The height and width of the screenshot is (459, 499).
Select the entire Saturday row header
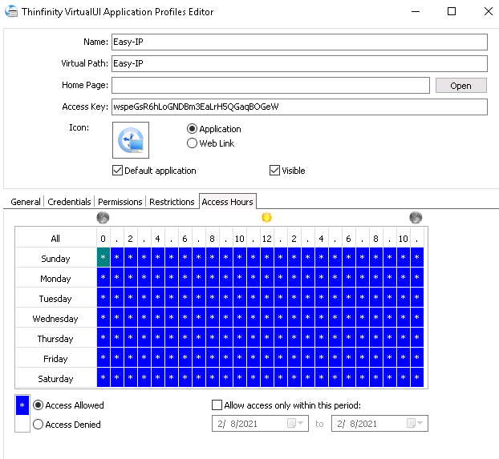pyautogui.click(x=55, y=379)
